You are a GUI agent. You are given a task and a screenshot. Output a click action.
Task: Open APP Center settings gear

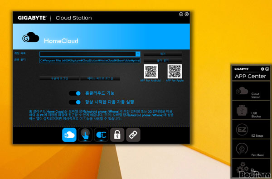coord(262,69)
